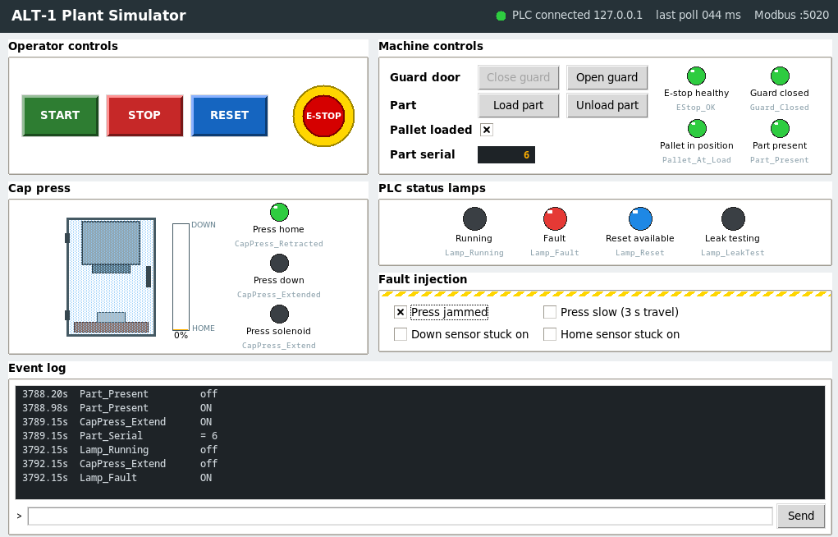Click the EStop_OK tag label
The width and height of the screenshot is (838, 537).
696,108
